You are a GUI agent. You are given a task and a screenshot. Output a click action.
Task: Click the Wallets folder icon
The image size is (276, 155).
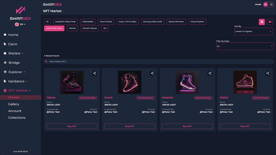[x=5, y=53]
